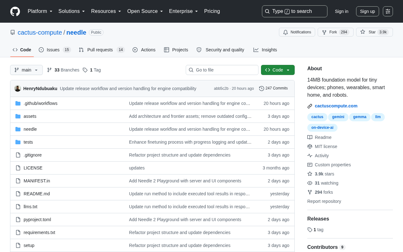Screen dimensions: 403x252
Task: Switch to the Issues tab
Action: pyautogui.click(x=55, y=50)
